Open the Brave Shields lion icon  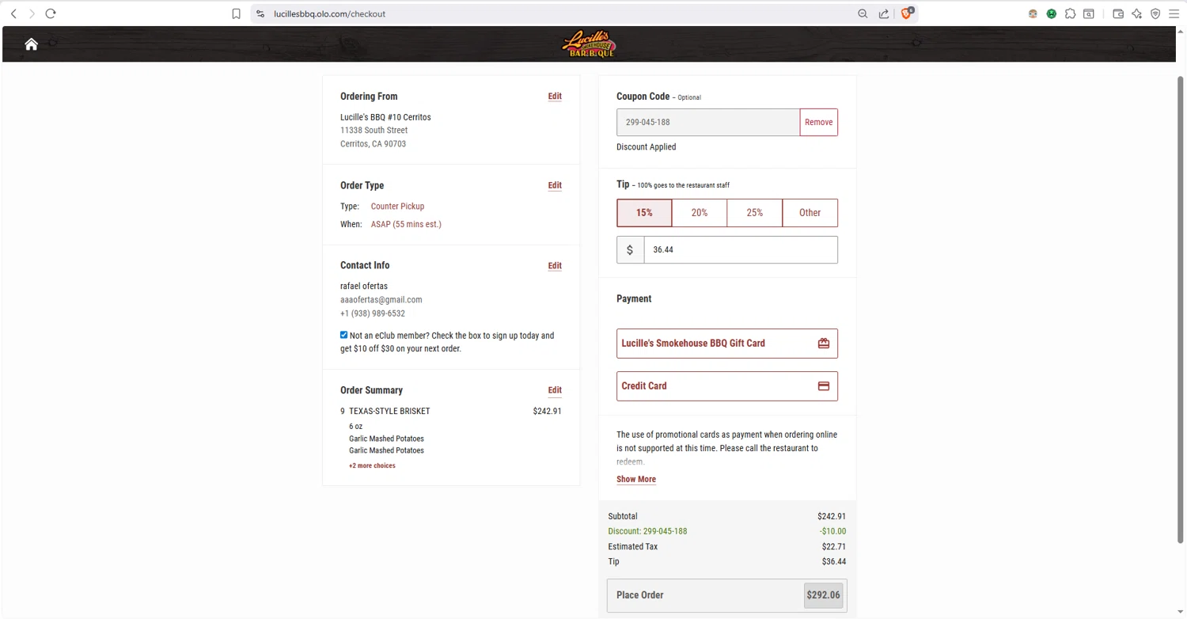907,13
